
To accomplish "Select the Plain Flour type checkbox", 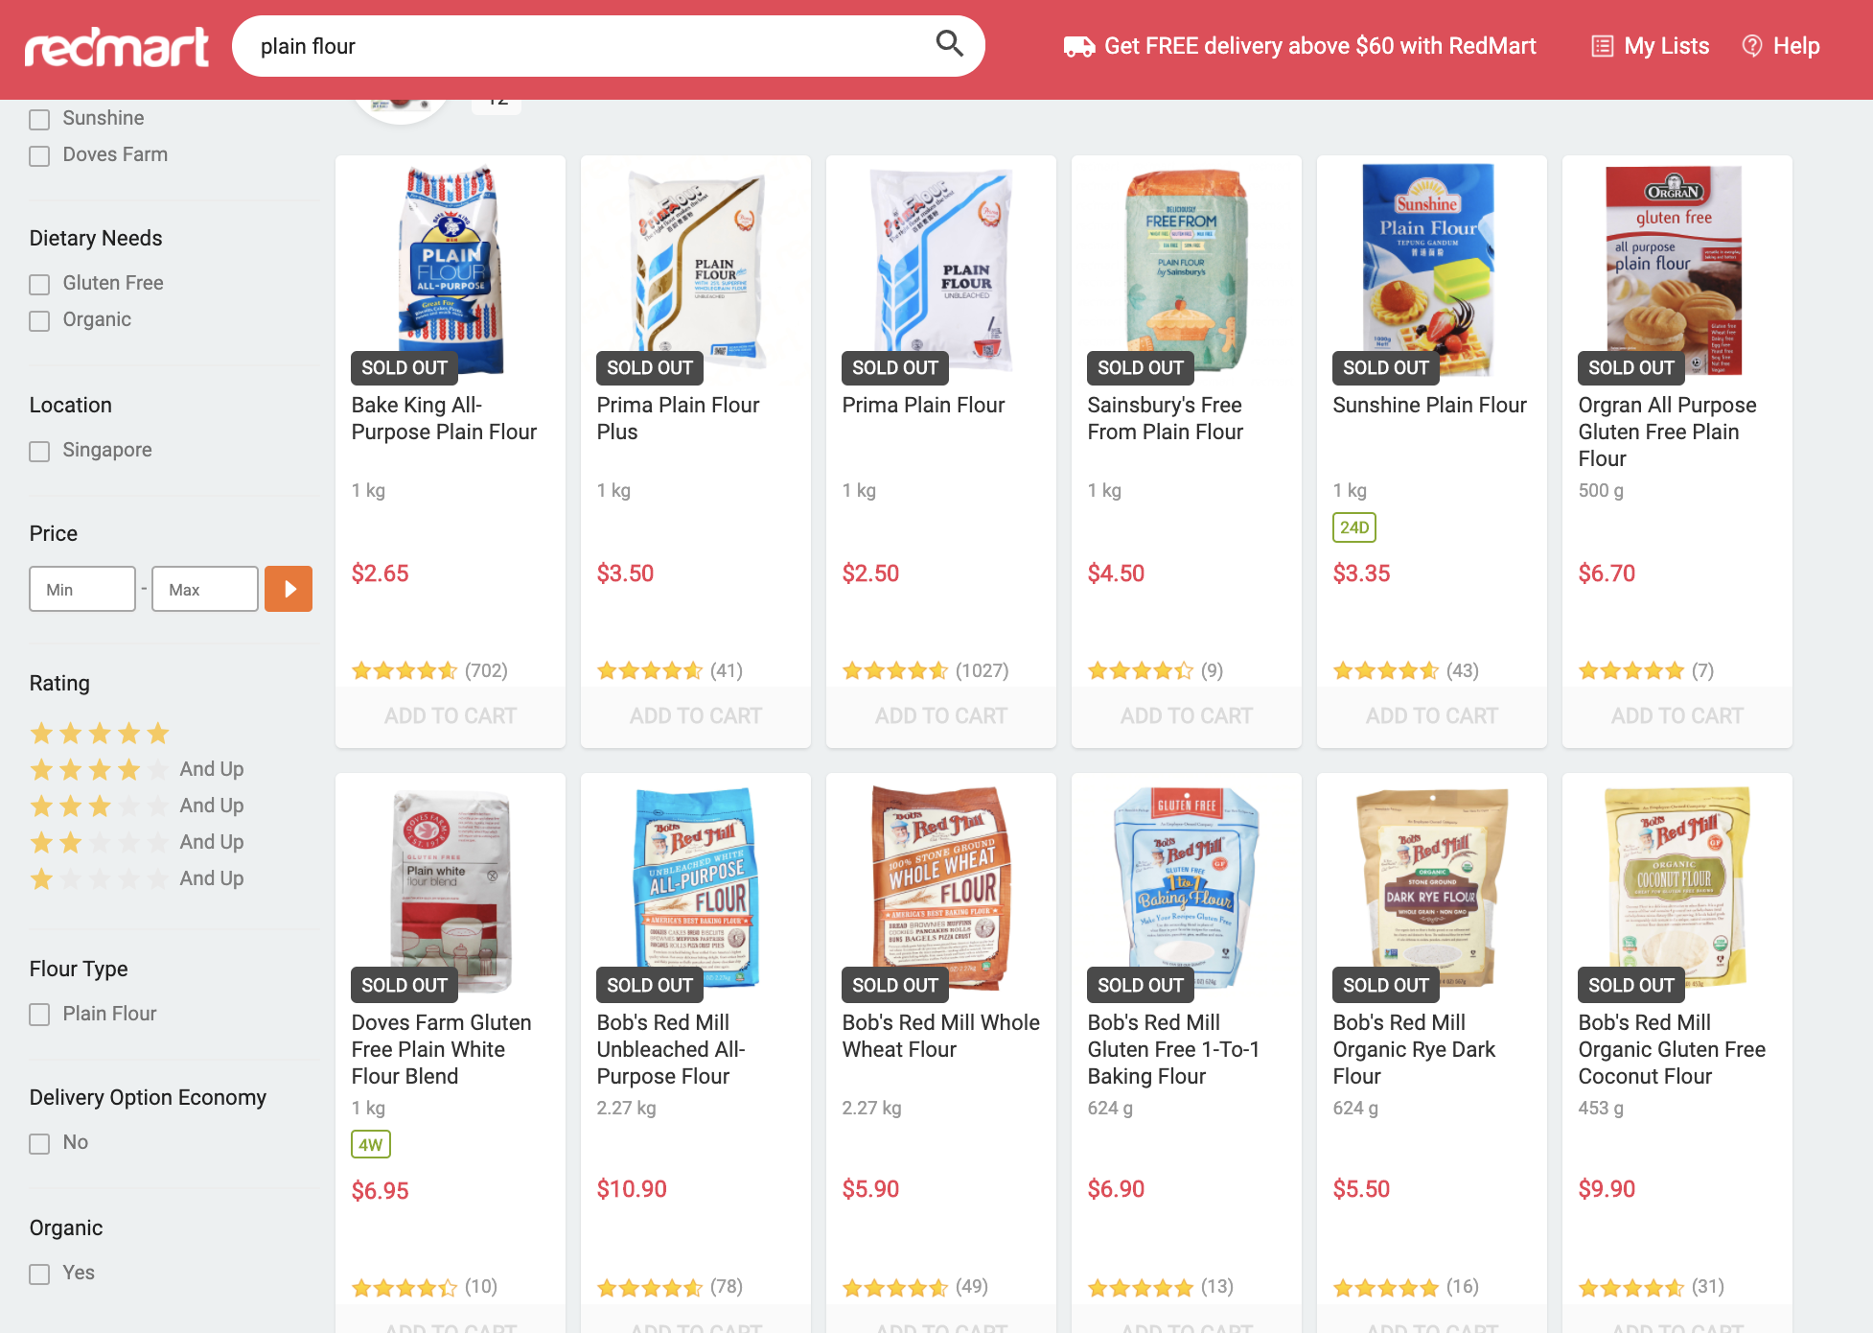I will (39, 1015).
